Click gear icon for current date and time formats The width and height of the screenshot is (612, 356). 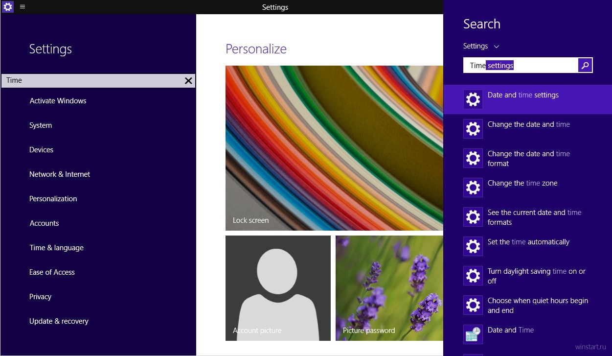473,217
